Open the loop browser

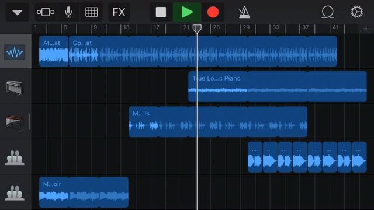point(328,12)
